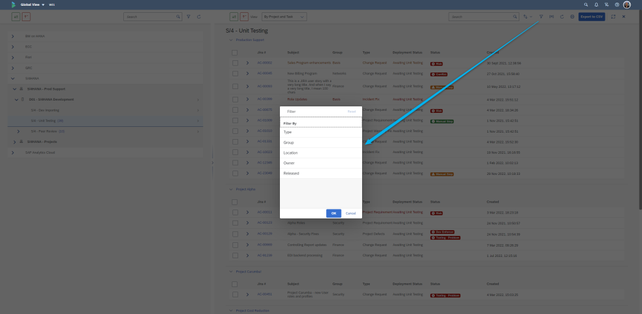Screen dimensions: 642x314
Task: Tick the checkbox for AC-01331
Action: 235,142
